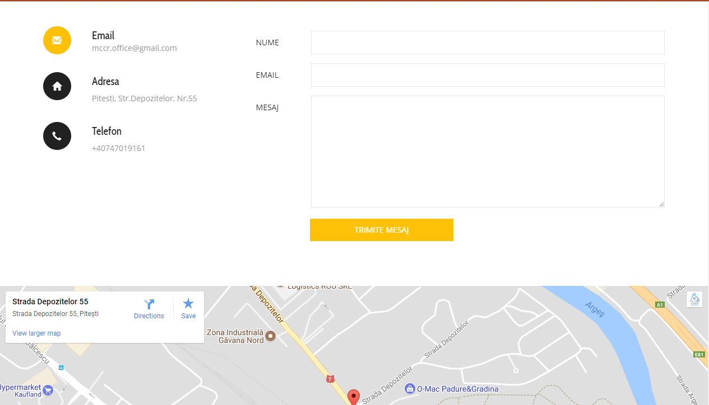Click the Kaufland hypermarket cart marker
The image size is (709, 405).
click(48, 390)
